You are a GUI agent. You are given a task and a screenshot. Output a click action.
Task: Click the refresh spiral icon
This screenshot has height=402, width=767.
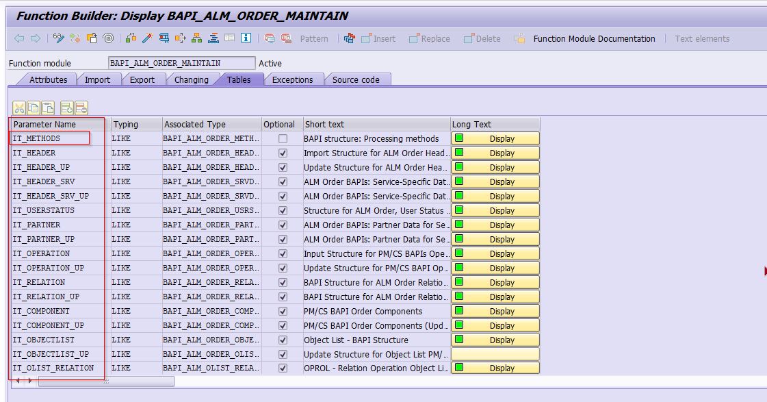[108, 40]
